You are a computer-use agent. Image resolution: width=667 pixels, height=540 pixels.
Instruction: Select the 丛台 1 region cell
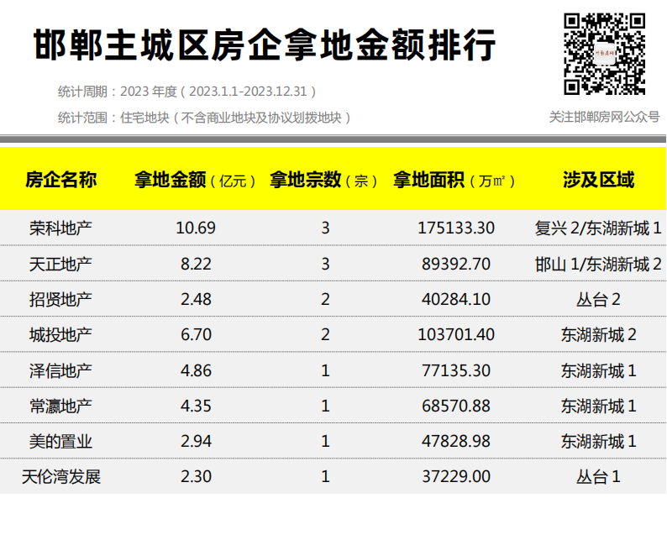[x=598, y=477]
